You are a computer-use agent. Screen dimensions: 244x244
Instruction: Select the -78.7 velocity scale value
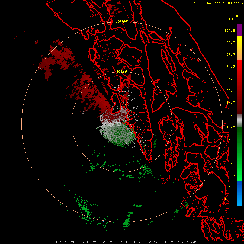click(230, 175)
